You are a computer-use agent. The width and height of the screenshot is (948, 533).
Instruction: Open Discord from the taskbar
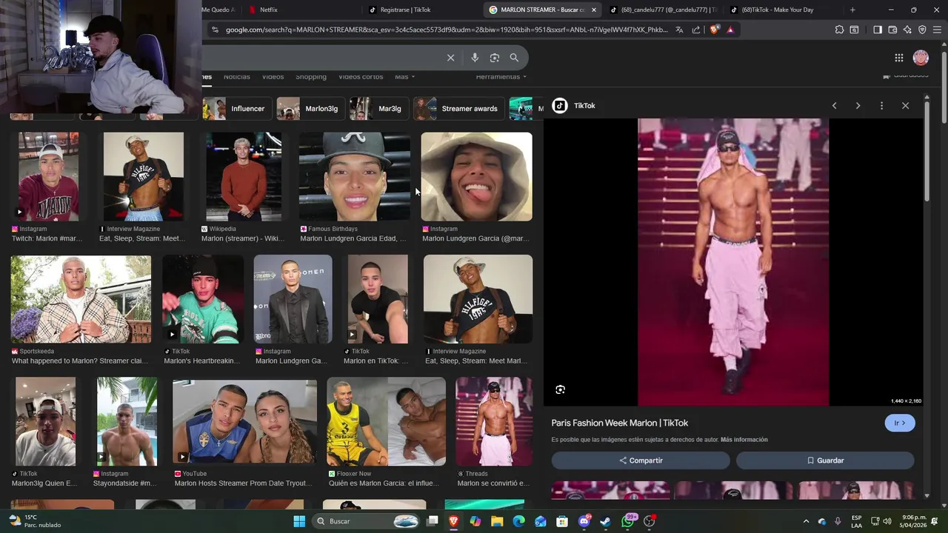pyautogui.click(x=584, y=521)
